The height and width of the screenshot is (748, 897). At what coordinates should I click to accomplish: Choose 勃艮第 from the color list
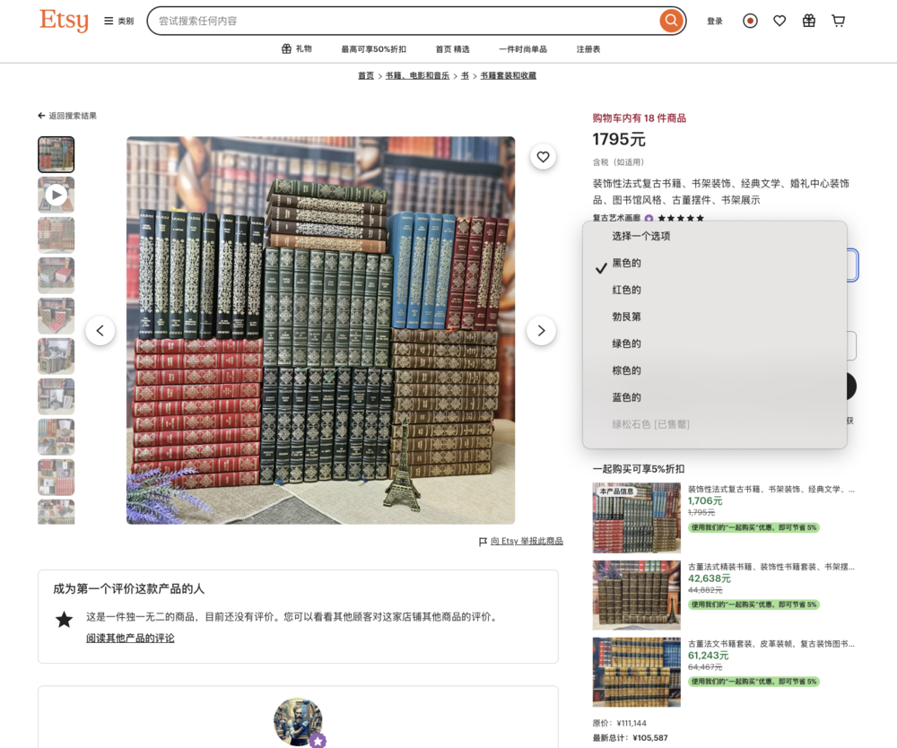pos(626,317)
